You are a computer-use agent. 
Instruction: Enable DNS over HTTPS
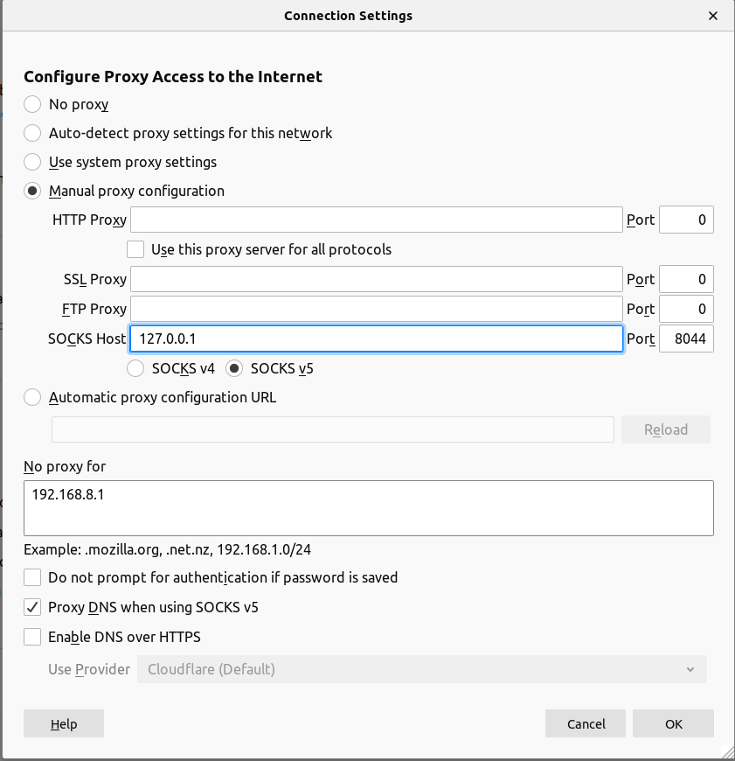pyautogui.click(x=32, y=637)
